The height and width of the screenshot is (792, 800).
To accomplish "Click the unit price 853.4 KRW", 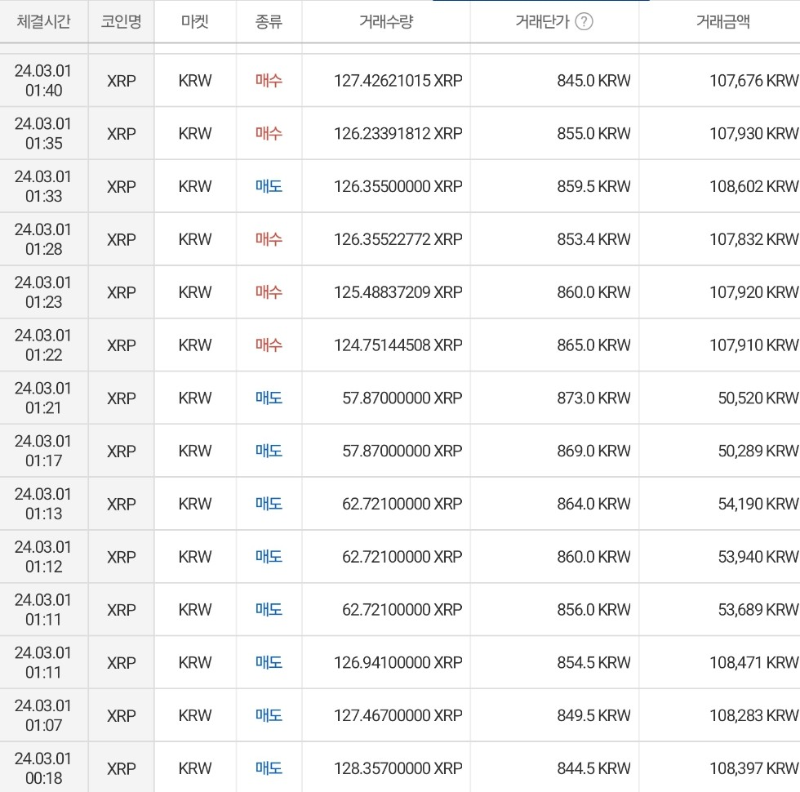I will (x=594, y=239).
